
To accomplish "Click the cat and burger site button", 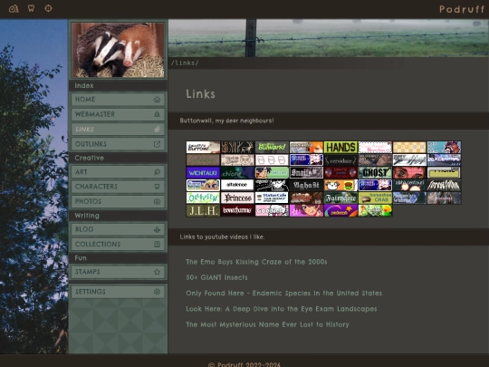I will 340,185.
